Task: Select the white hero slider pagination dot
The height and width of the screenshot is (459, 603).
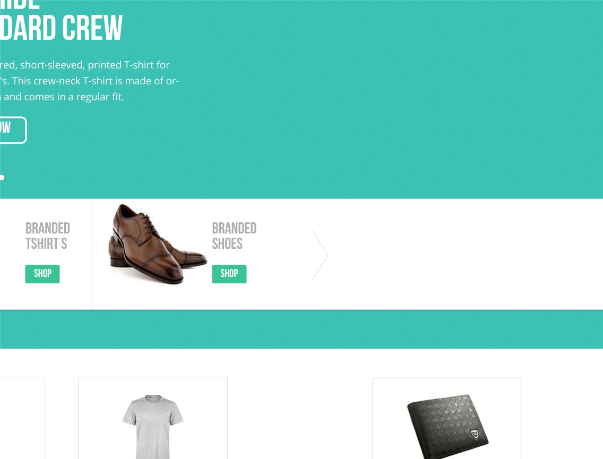Action: 2,177
